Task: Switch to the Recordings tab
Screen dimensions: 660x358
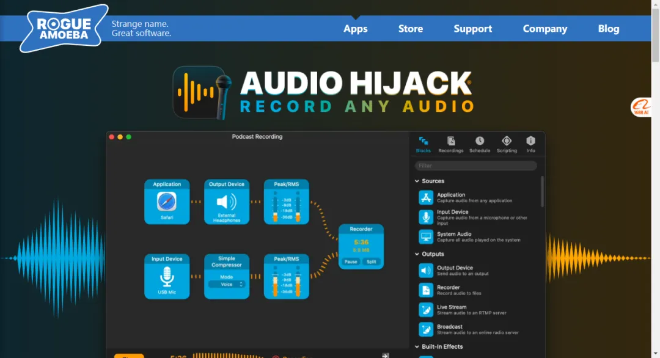Action: pos(450,144)
